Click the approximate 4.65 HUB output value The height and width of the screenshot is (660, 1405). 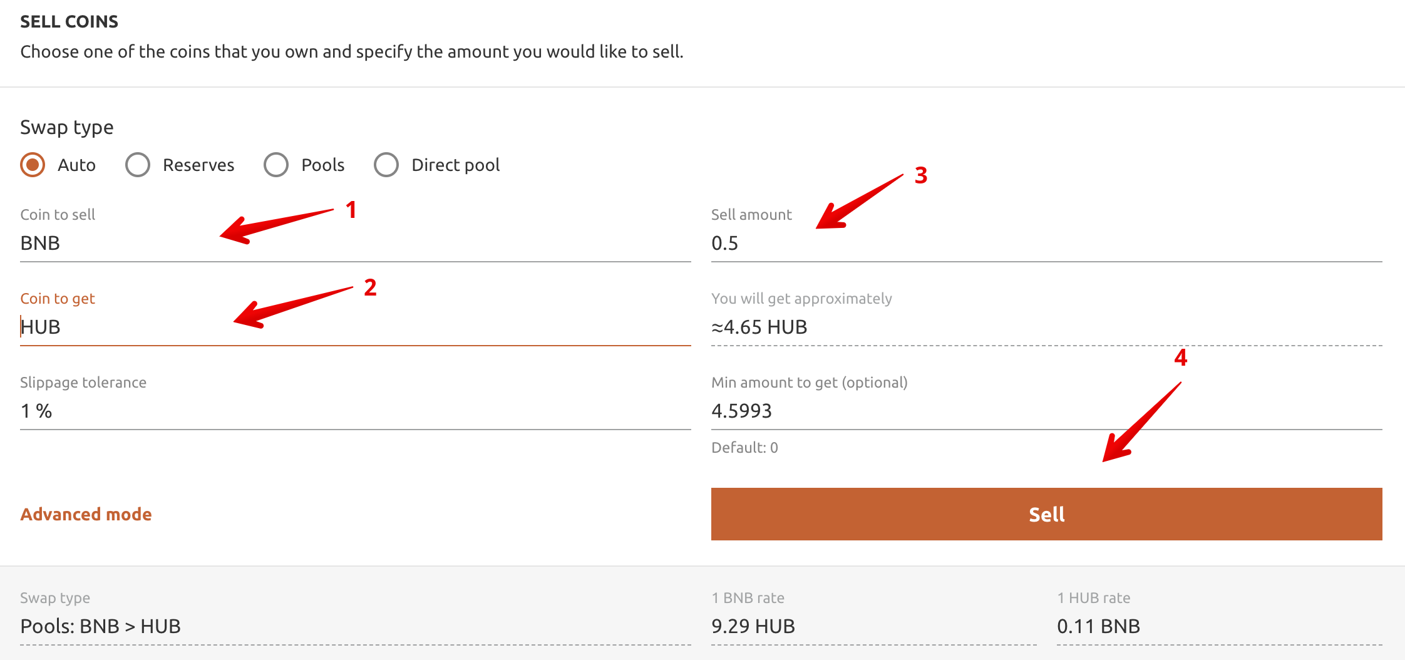[759, 327]
